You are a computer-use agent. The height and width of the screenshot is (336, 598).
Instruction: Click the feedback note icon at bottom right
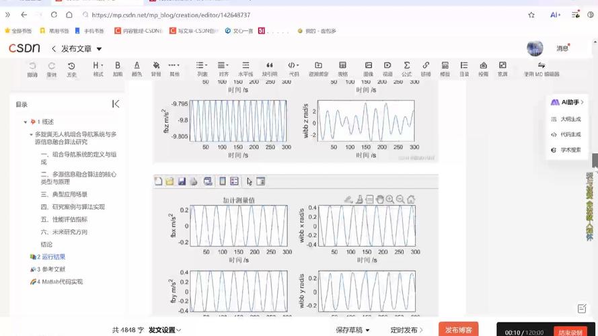click(582, 308)
